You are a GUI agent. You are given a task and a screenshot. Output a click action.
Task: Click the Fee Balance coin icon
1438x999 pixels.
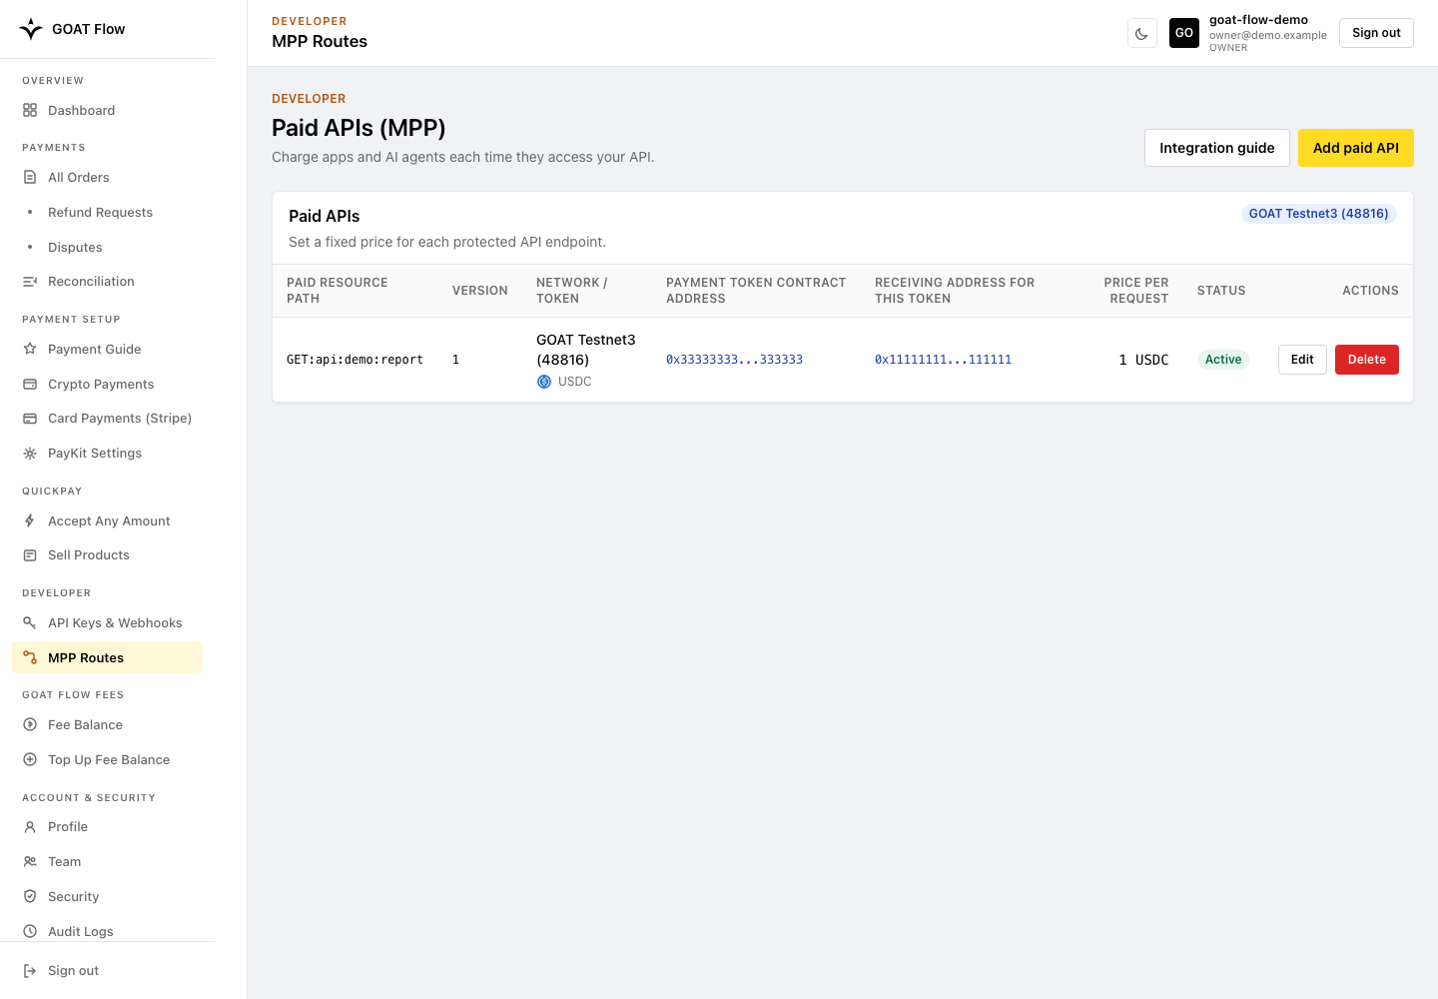30,724
